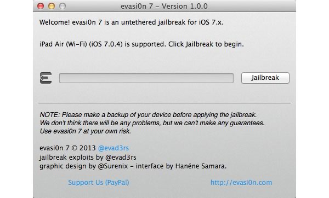The height and width of the screenshot is (198, 329).
Task: Click the grayed-out zoom window button
Action: coord(63,6)
